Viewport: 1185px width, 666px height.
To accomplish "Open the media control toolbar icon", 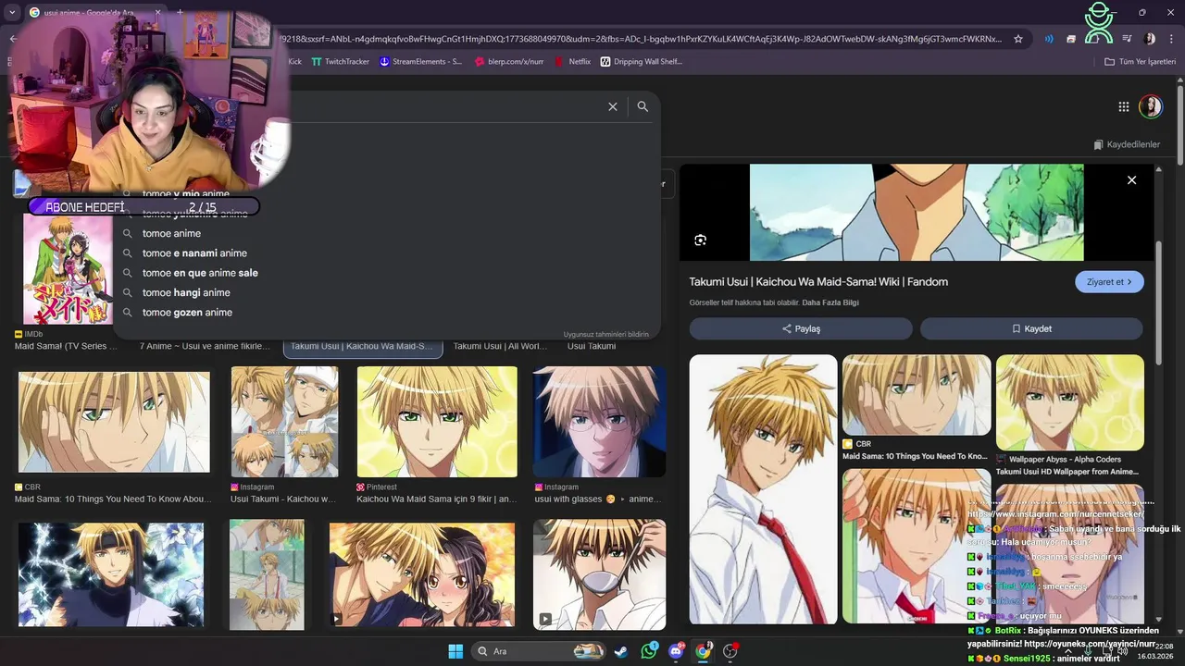I will click(x=1127, y=39).
